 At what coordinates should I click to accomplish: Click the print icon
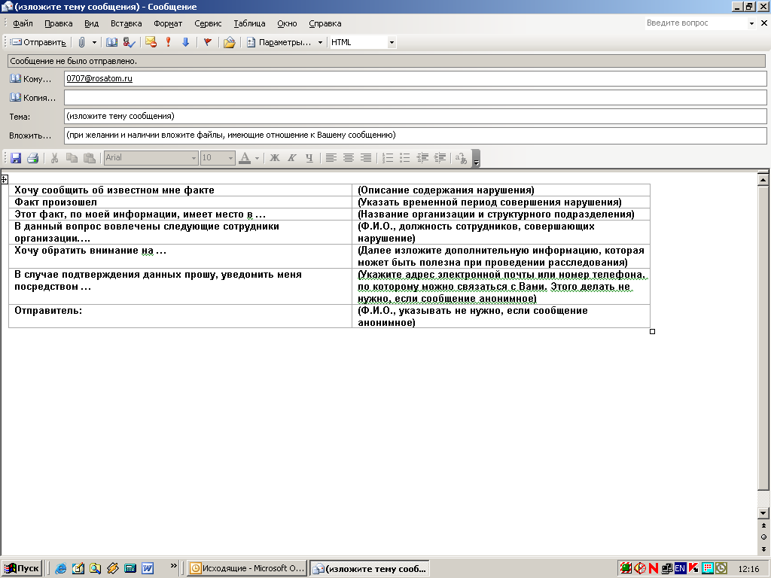pyautogui.click(x=33, y=158)
